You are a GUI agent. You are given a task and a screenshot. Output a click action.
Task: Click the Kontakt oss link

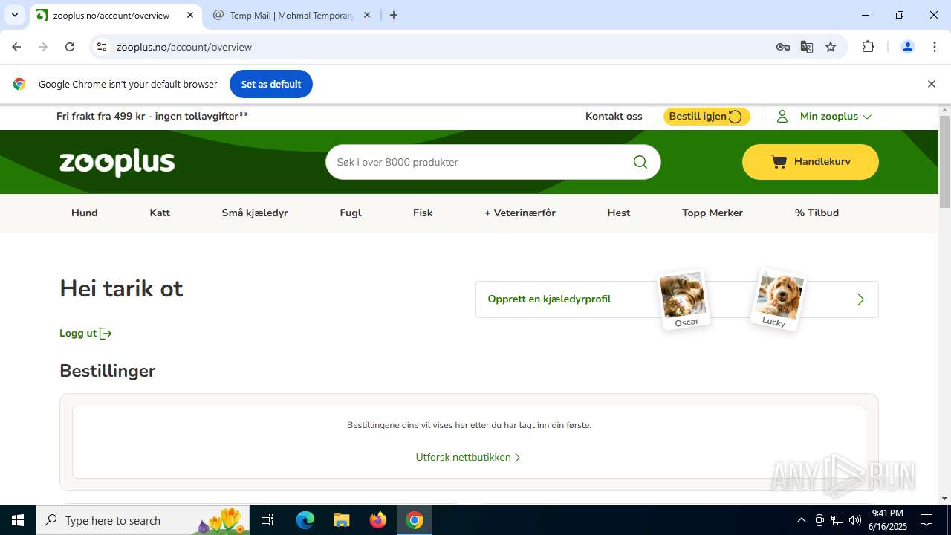[x=614, y=117]
